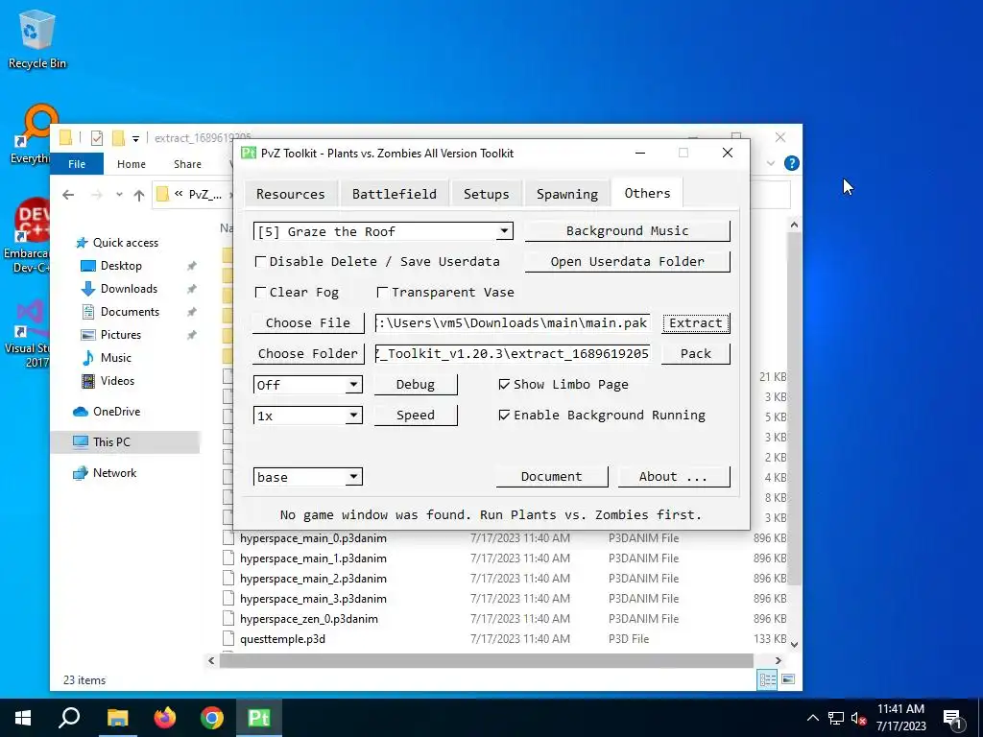Click the Windows Start button
983x737 pixels.
[x=23, y=718]
